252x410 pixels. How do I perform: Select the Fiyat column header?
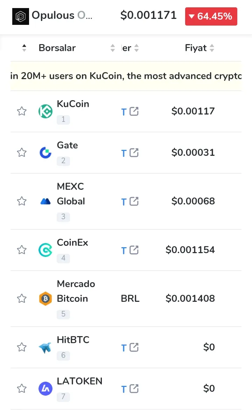coord(196,48)
